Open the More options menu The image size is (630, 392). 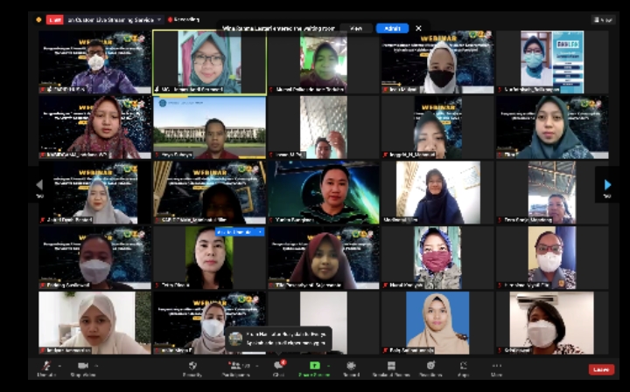[x=497, y=368]
